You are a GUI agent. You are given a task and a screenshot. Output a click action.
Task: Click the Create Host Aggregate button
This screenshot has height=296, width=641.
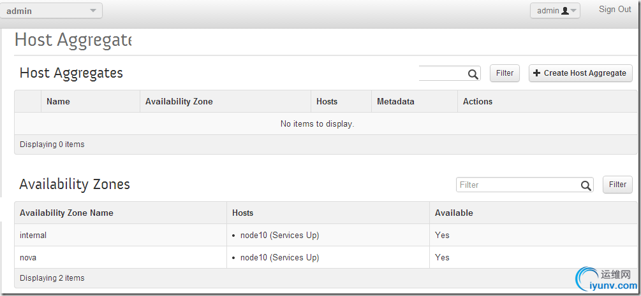tap(580, 73)
